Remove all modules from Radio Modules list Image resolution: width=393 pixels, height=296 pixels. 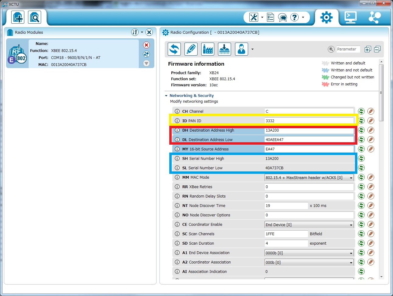click(x=149, y=32)
